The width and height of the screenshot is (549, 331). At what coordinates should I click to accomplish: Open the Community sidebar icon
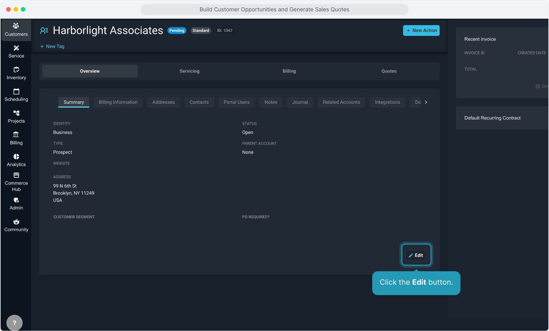click(16, 222)
